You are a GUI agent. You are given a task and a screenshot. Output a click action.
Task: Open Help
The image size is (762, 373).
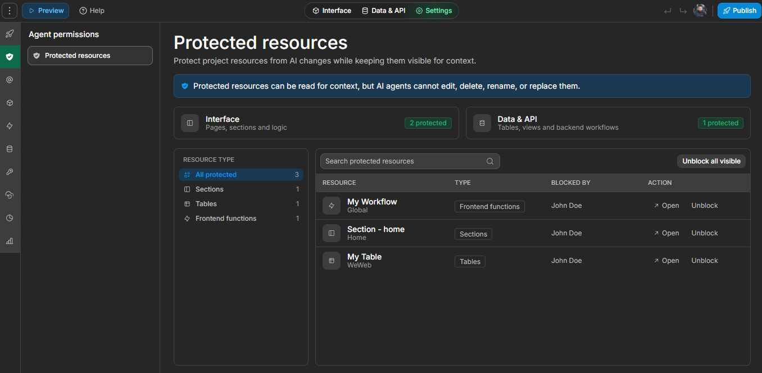92,11
